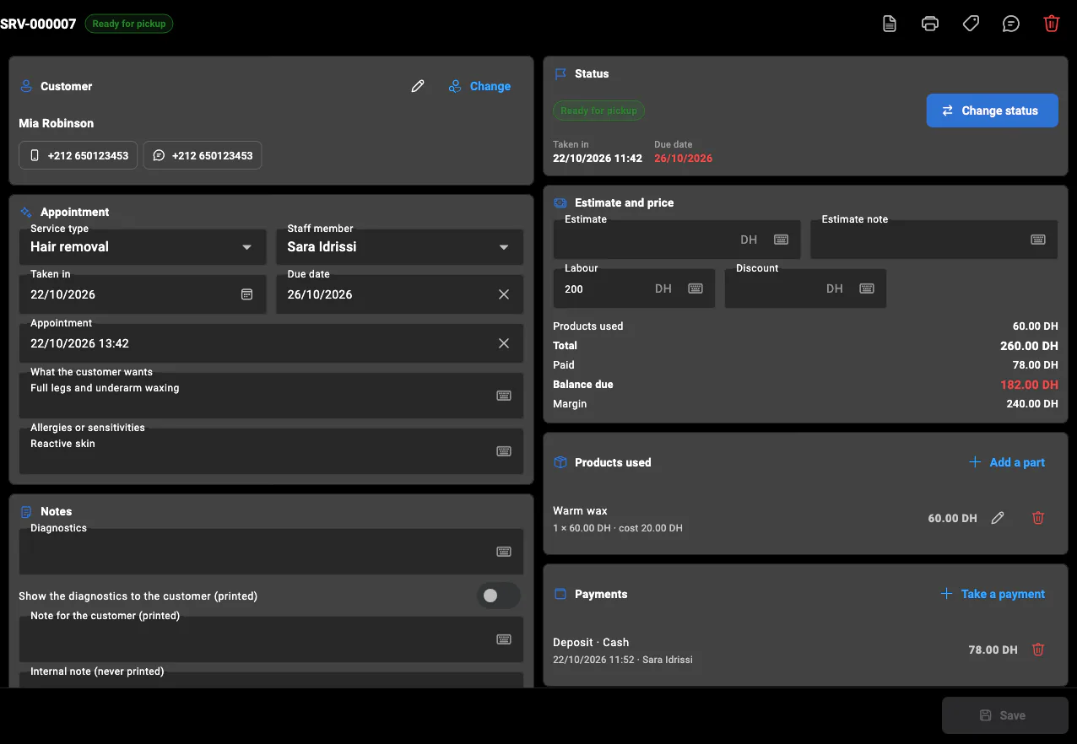This screenshot has height=744, width=1077.
Task: Edit the Warm wax product line
Action: point(998,518)
